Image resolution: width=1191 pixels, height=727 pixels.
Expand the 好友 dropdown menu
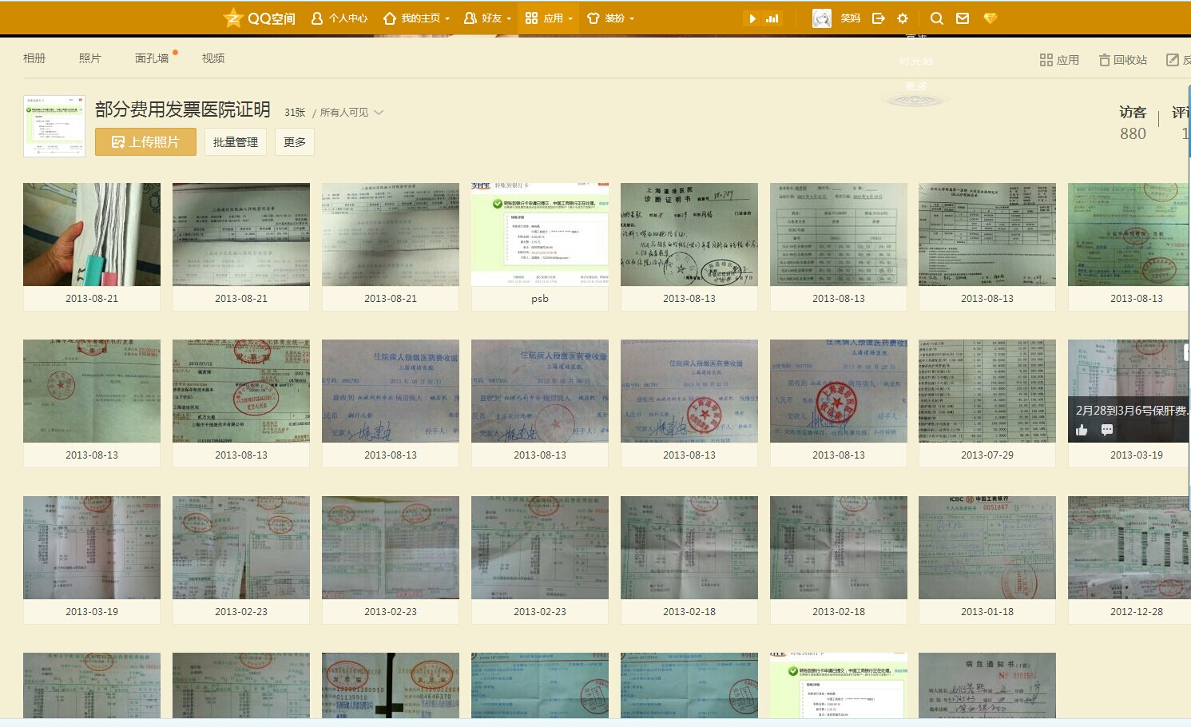click(487, 18)
